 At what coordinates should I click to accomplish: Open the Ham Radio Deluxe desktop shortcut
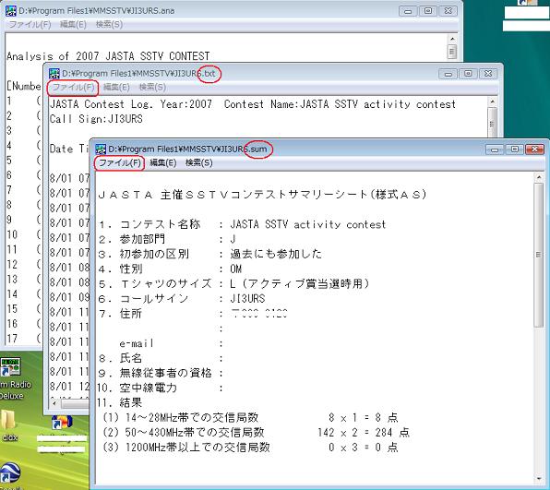click(10, 379)
